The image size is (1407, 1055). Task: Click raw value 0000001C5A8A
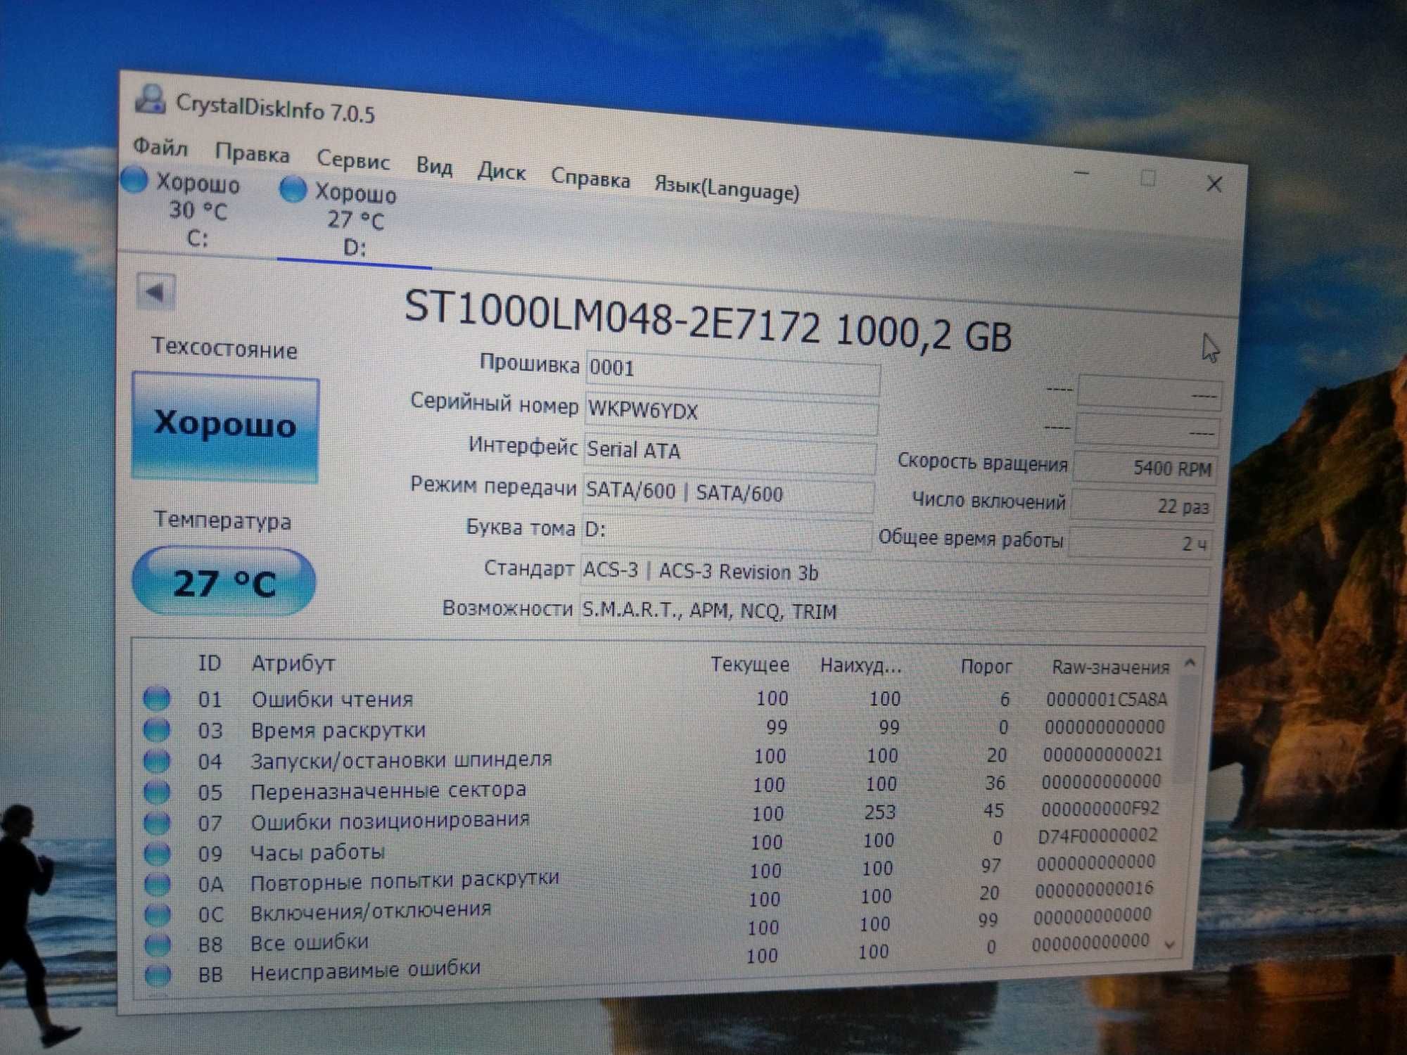coord(1107,699)
